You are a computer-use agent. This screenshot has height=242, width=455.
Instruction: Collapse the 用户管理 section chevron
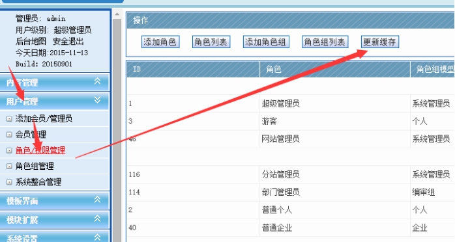click(98, 100)
